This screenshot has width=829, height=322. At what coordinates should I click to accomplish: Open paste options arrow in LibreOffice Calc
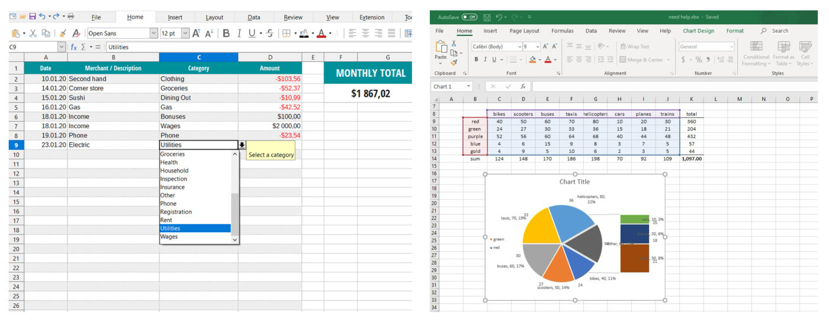click(24, 33)
